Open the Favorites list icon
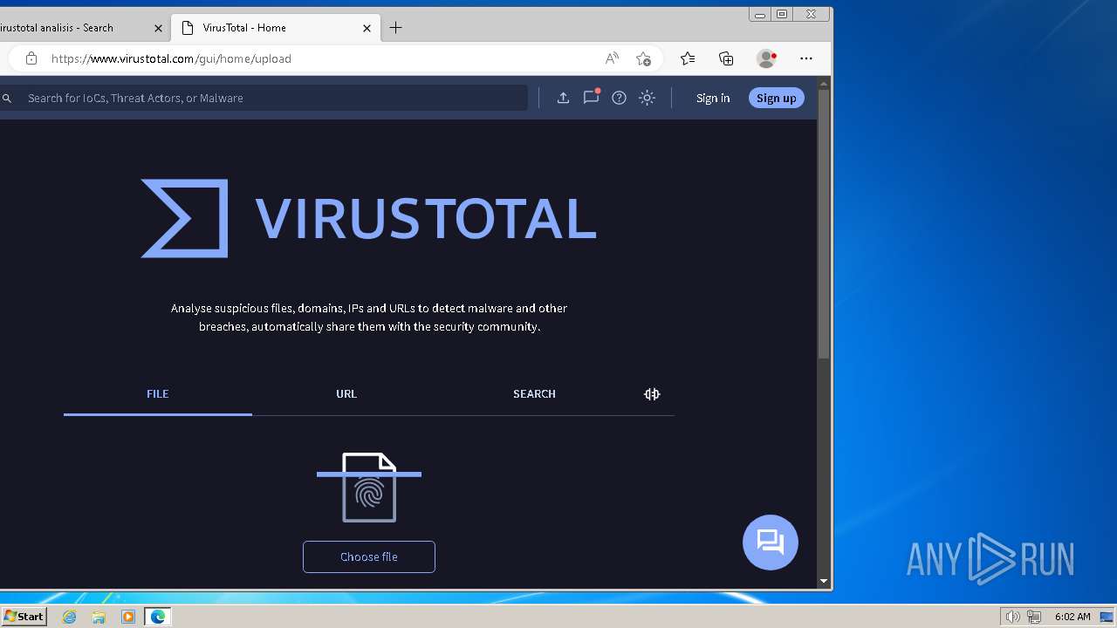Viewport: 1117px width, 628px height. point(688,58)
